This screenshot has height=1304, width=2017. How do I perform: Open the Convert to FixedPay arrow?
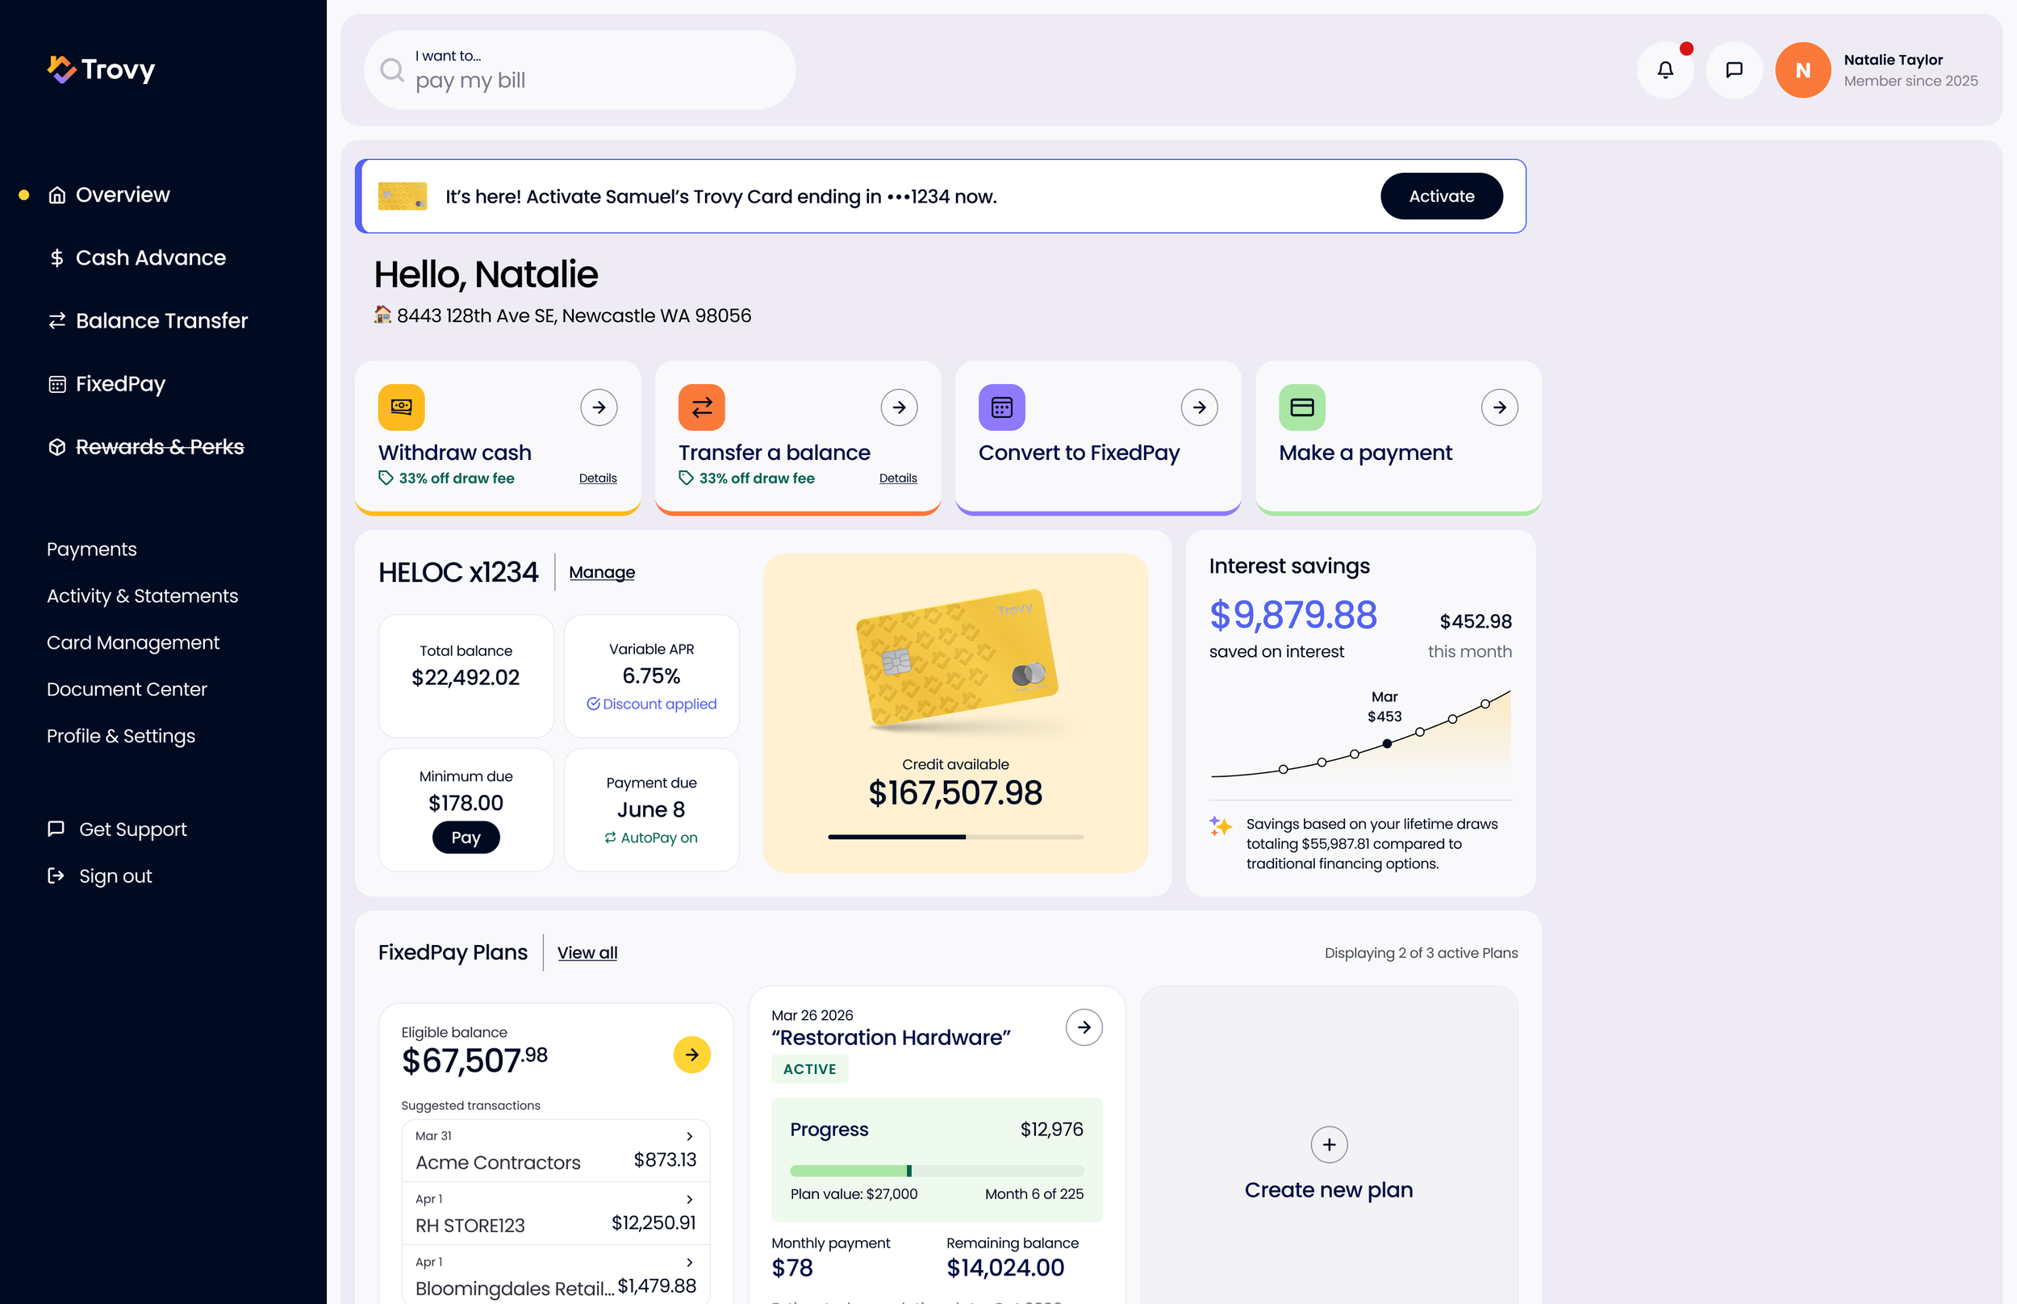(x=1200, y=407)
